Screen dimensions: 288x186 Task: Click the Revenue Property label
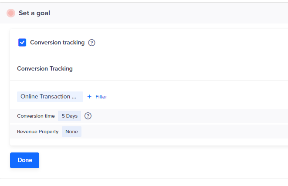37,132
